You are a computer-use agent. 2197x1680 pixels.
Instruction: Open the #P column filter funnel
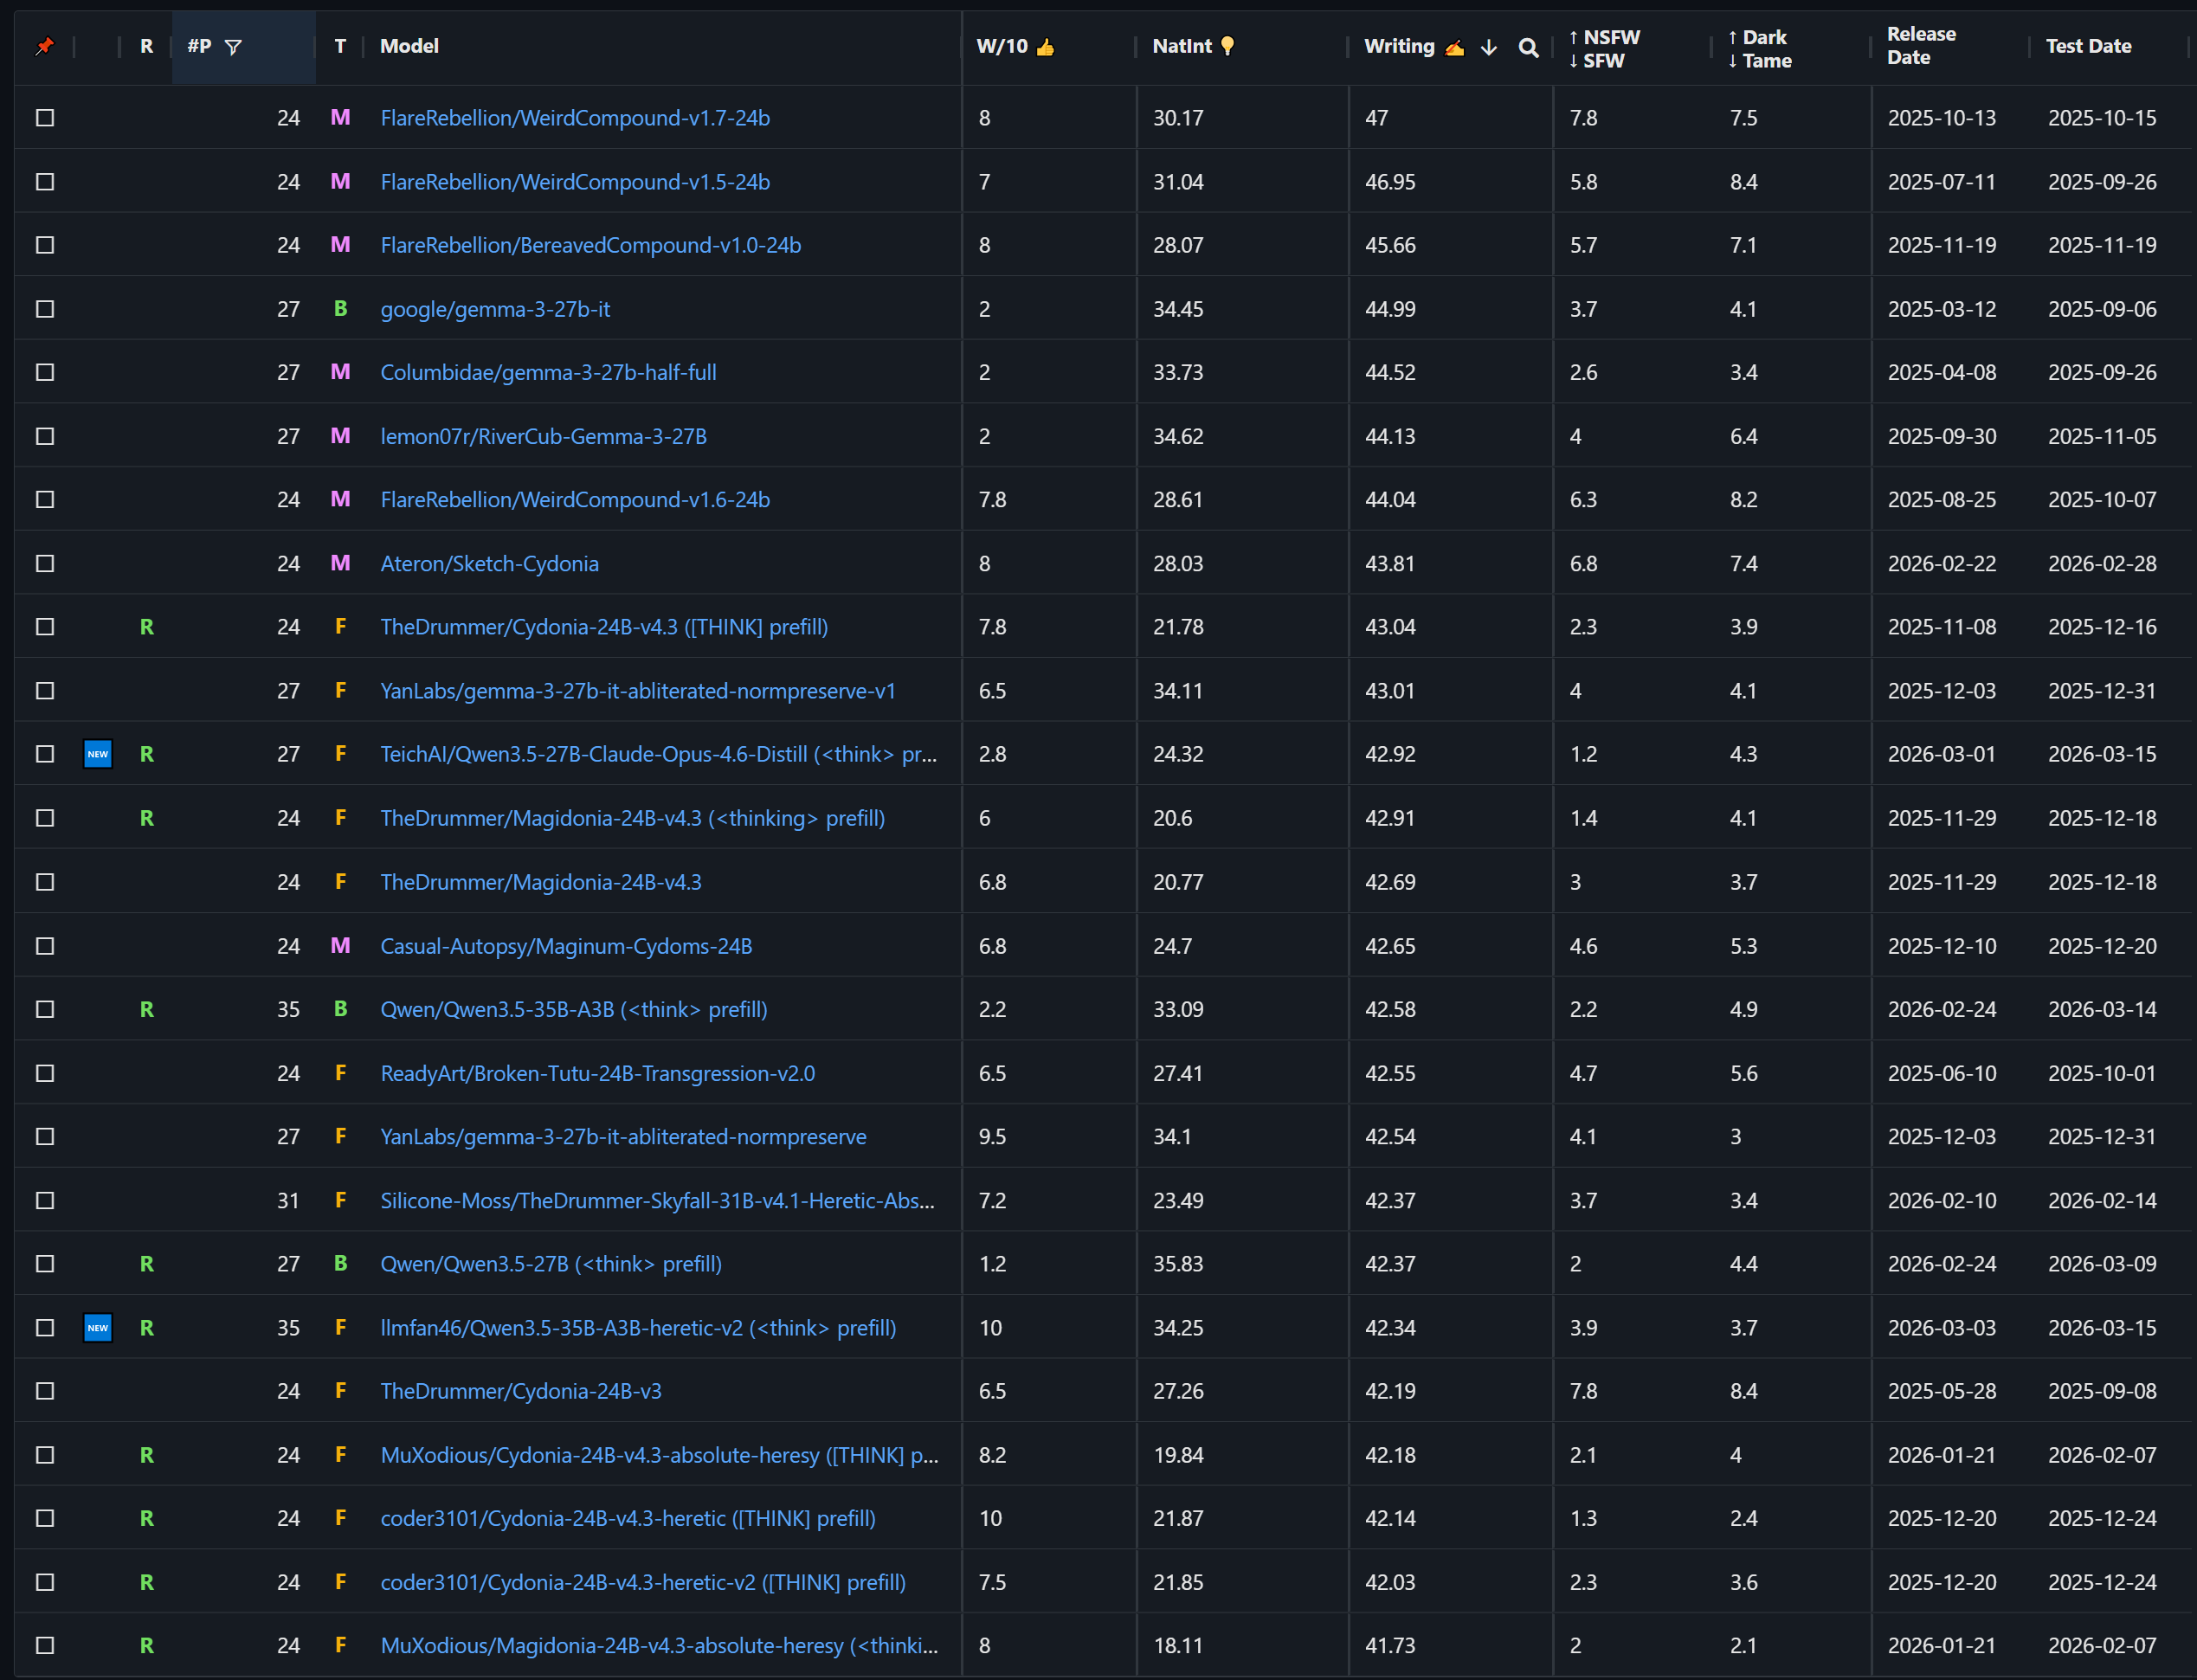pos(233,47)
